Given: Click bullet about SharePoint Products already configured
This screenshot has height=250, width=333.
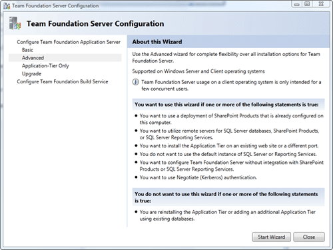Looking at the screenshot, I should point(231,119).
